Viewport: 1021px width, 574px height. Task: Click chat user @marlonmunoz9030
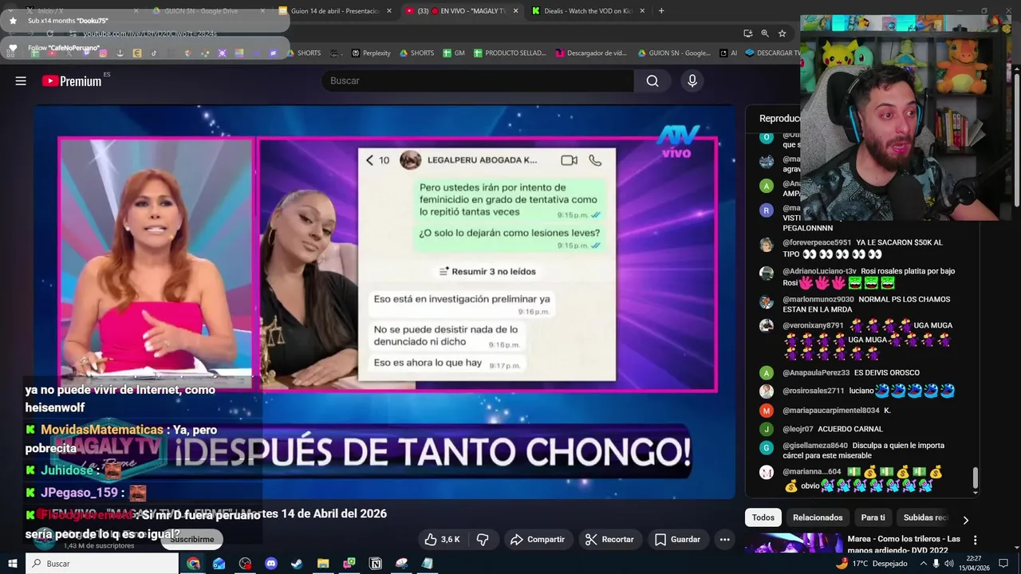(818, 300)
